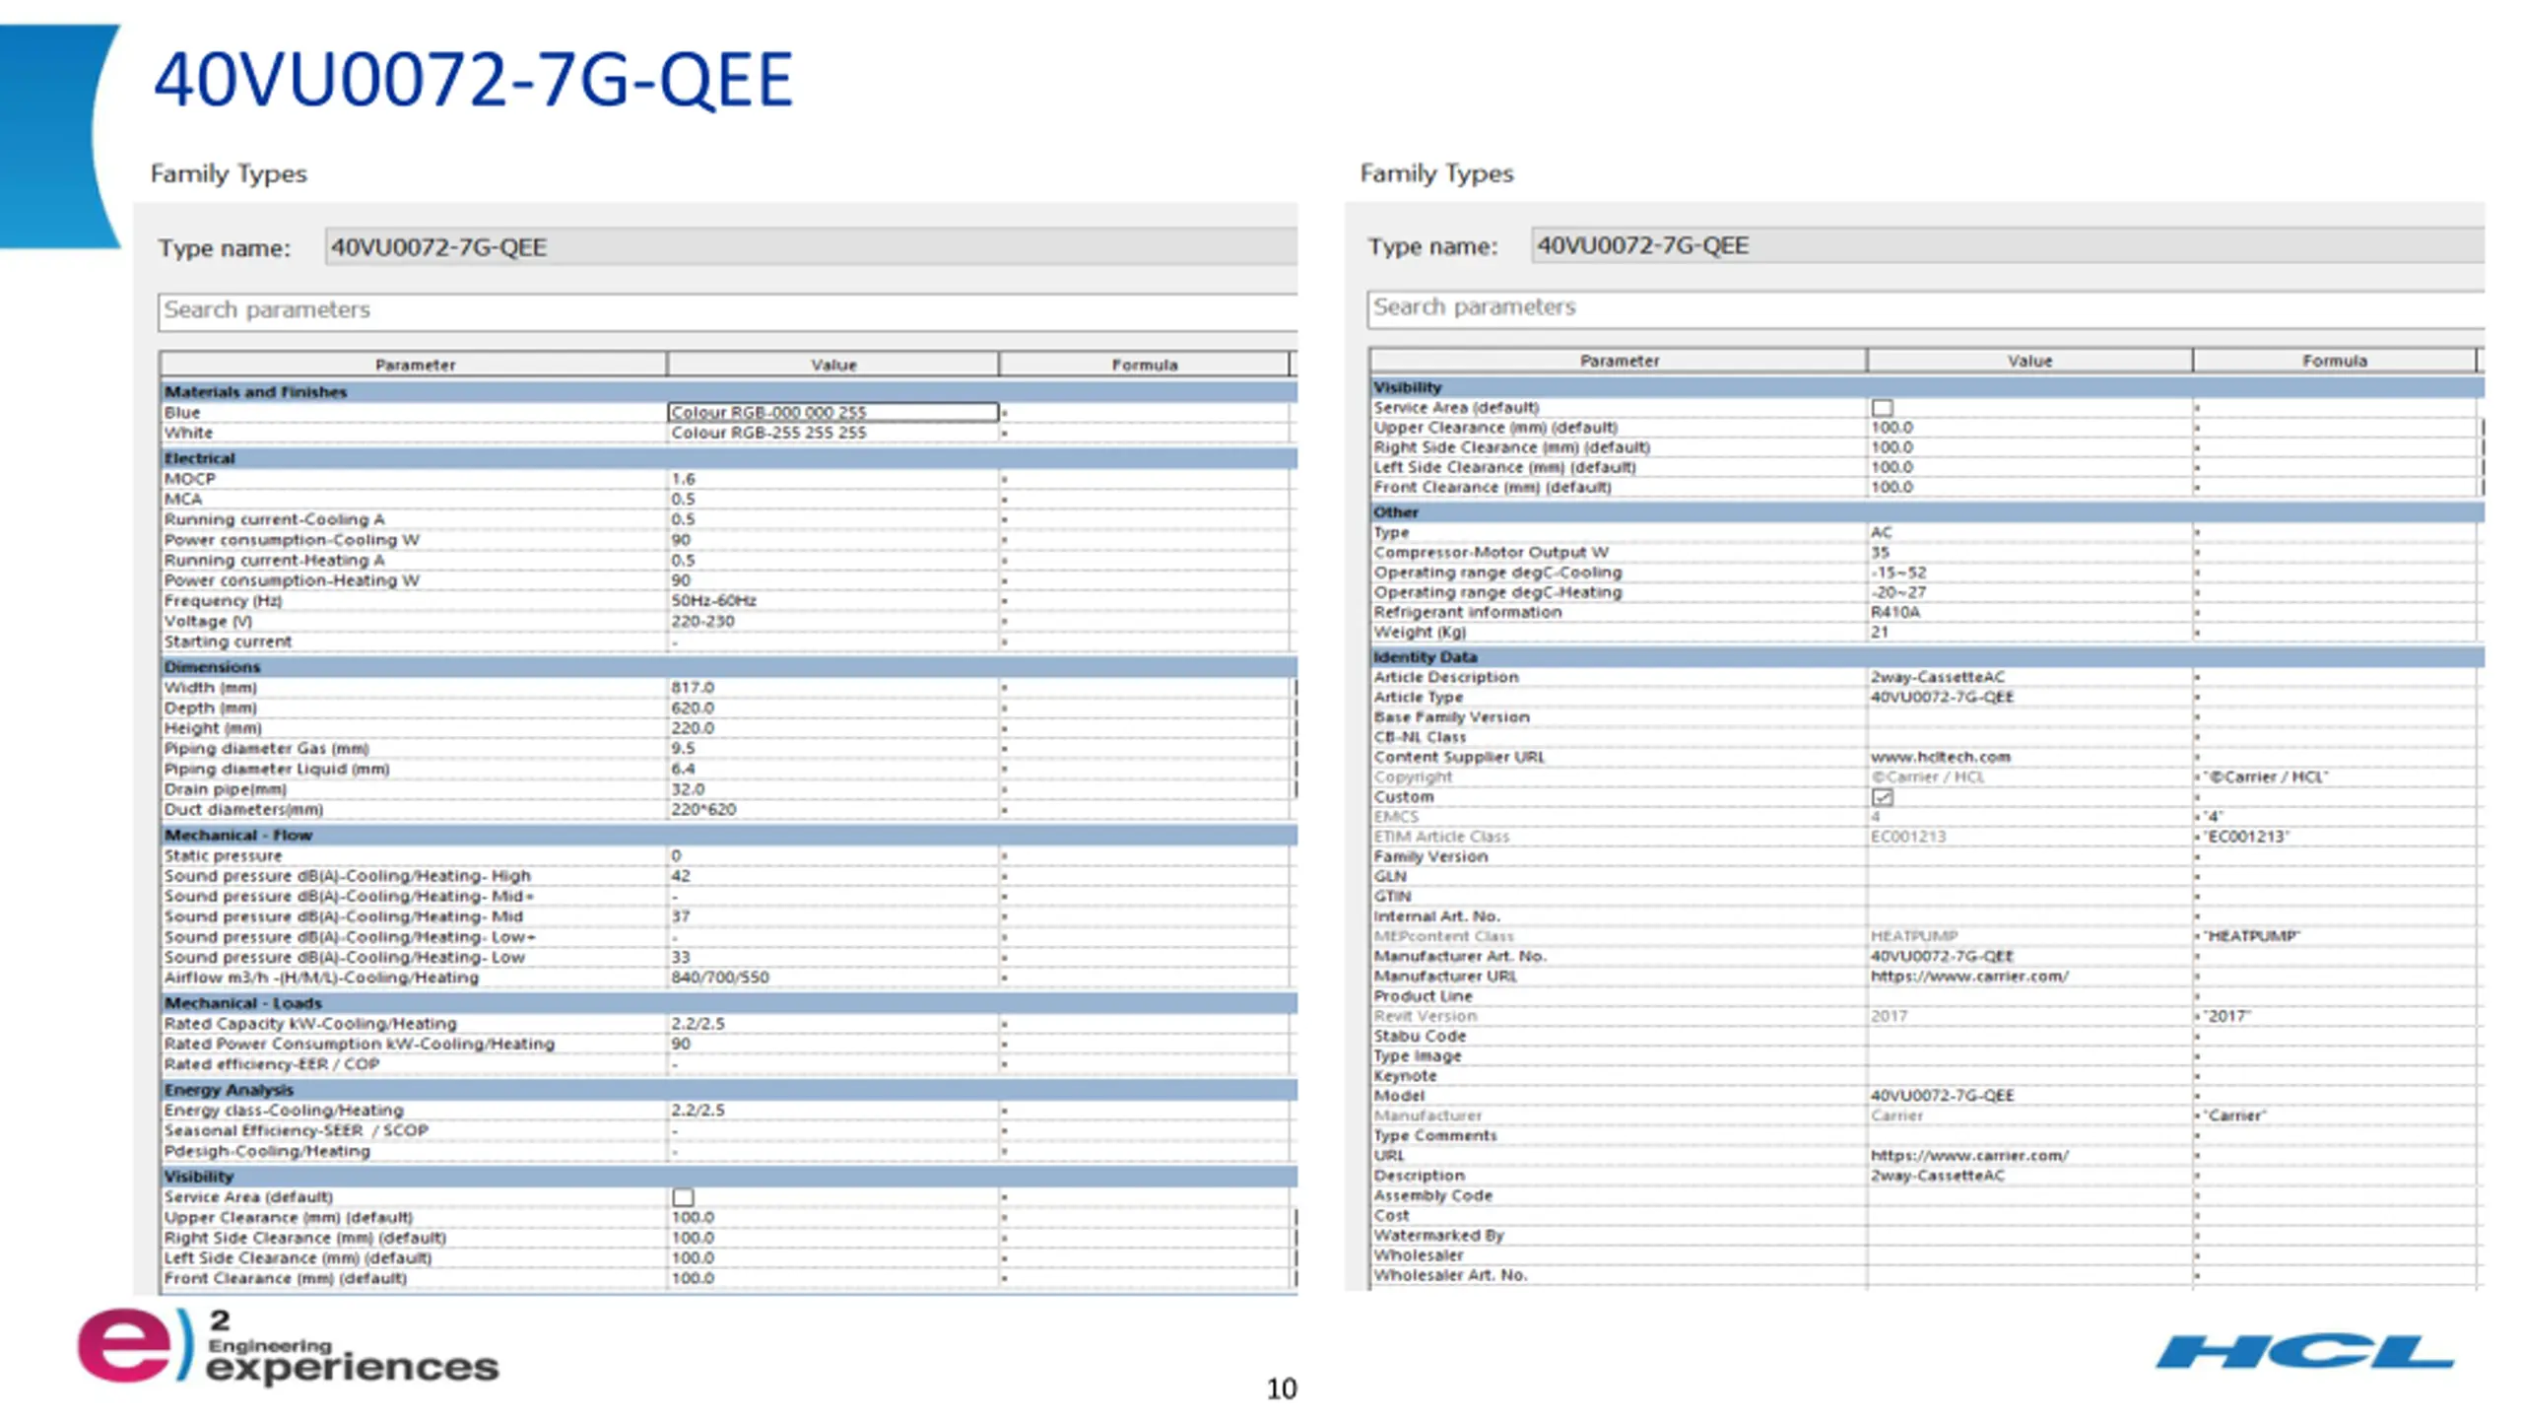Collapse the Mechanical - Loads group header
Viewport: 2522px width, 1419px height.
(x=728, y=1002)
